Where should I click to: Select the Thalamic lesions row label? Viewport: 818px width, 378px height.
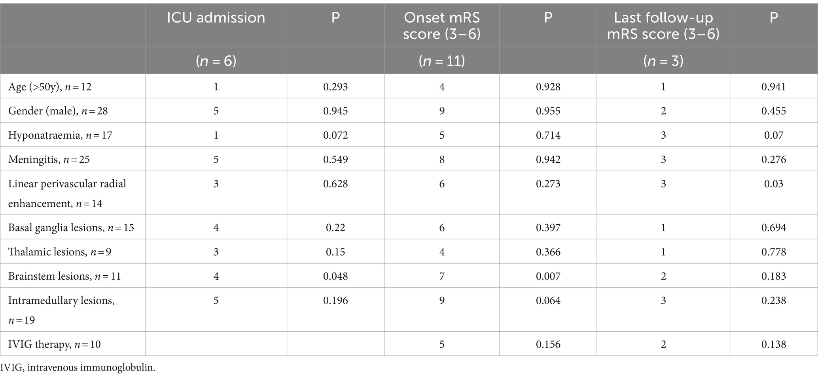[x=60, y=252]
